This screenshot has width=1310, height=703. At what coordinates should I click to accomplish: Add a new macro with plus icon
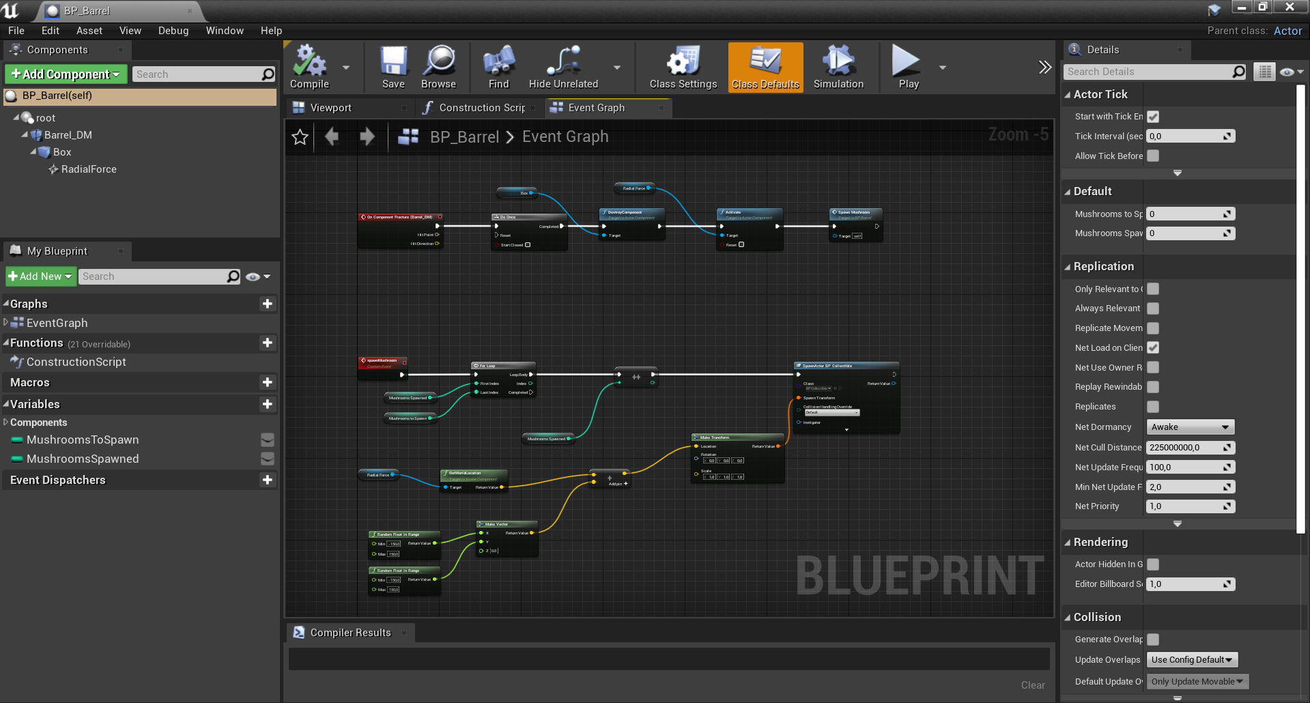tap(268, 382)
